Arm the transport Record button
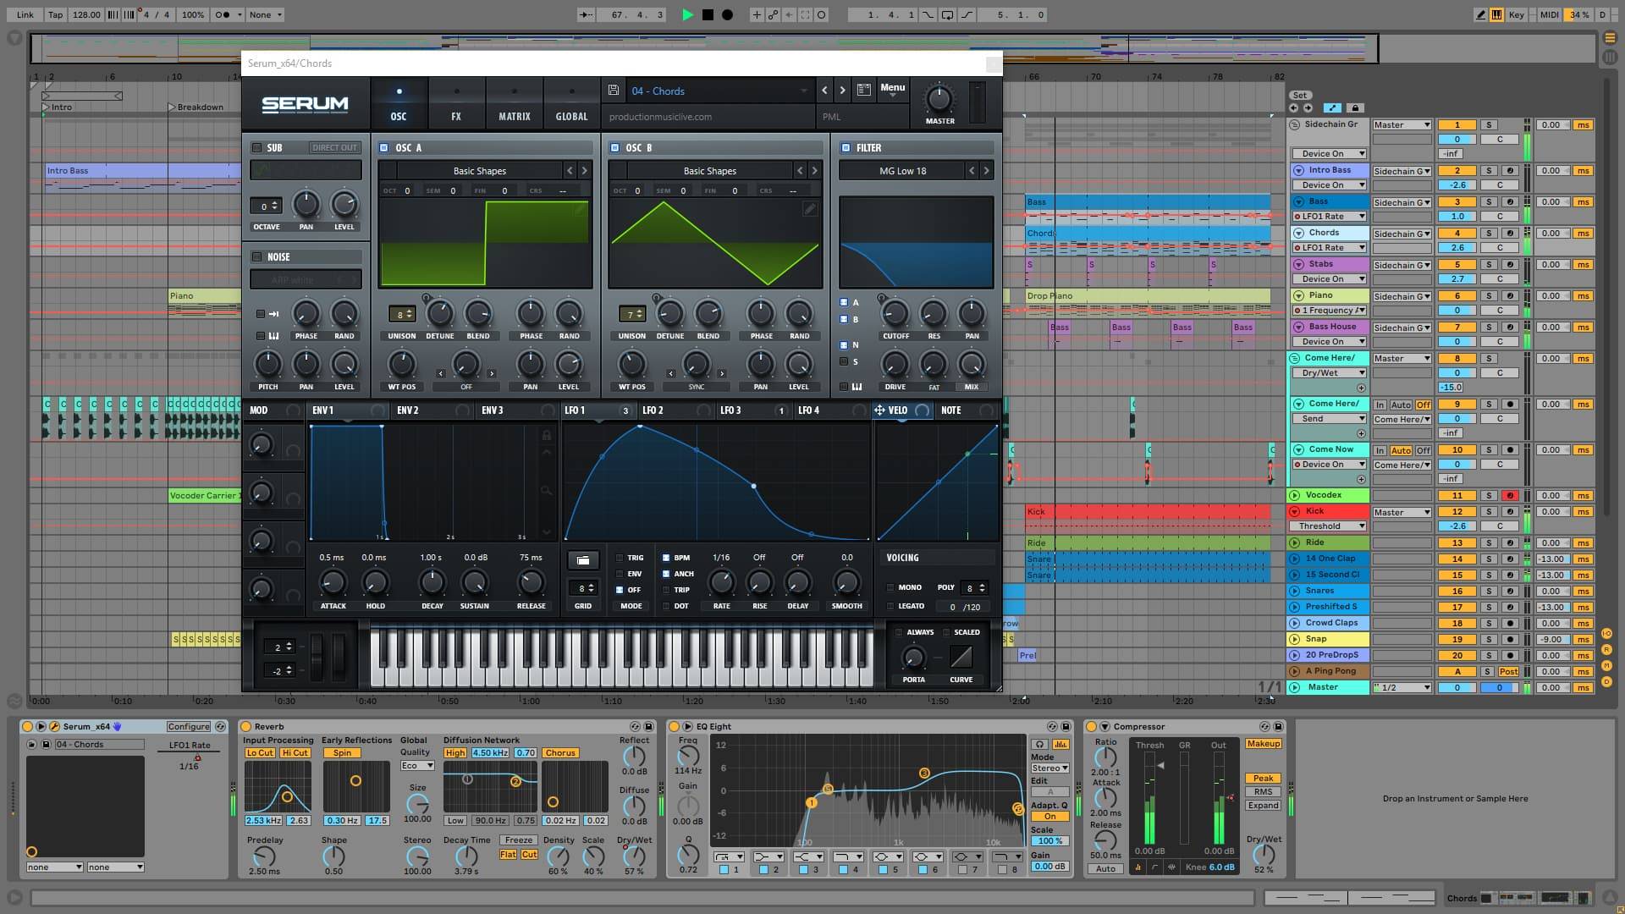The image size is (1625, 914). pos(727,14)
